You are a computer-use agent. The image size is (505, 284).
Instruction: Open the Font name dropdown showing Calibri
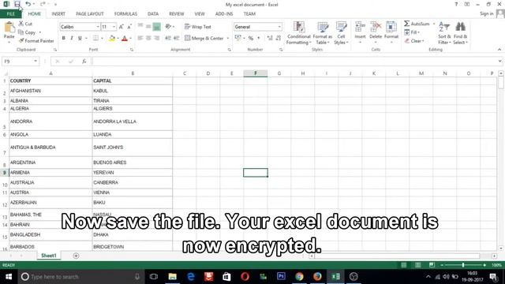pos(98,27)
